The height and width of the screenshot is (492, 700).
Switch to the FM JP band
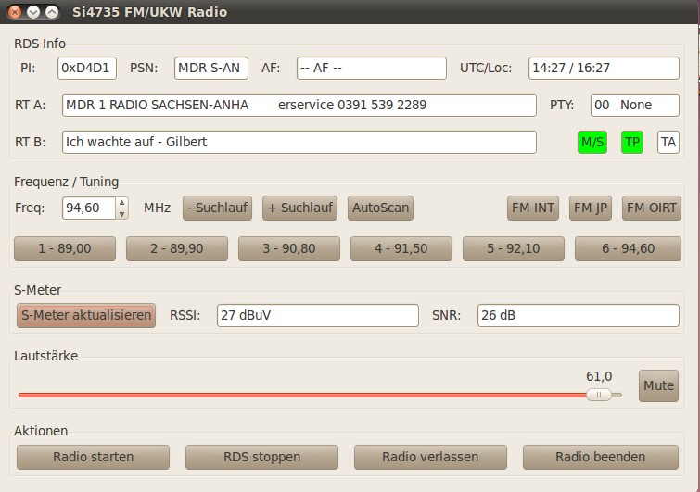click(590, 208)
